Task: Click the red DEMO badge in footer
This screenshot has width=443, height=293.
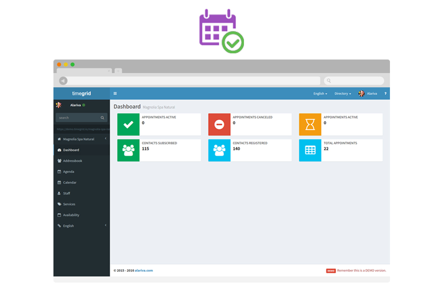Action: click(x=331, y=271)
